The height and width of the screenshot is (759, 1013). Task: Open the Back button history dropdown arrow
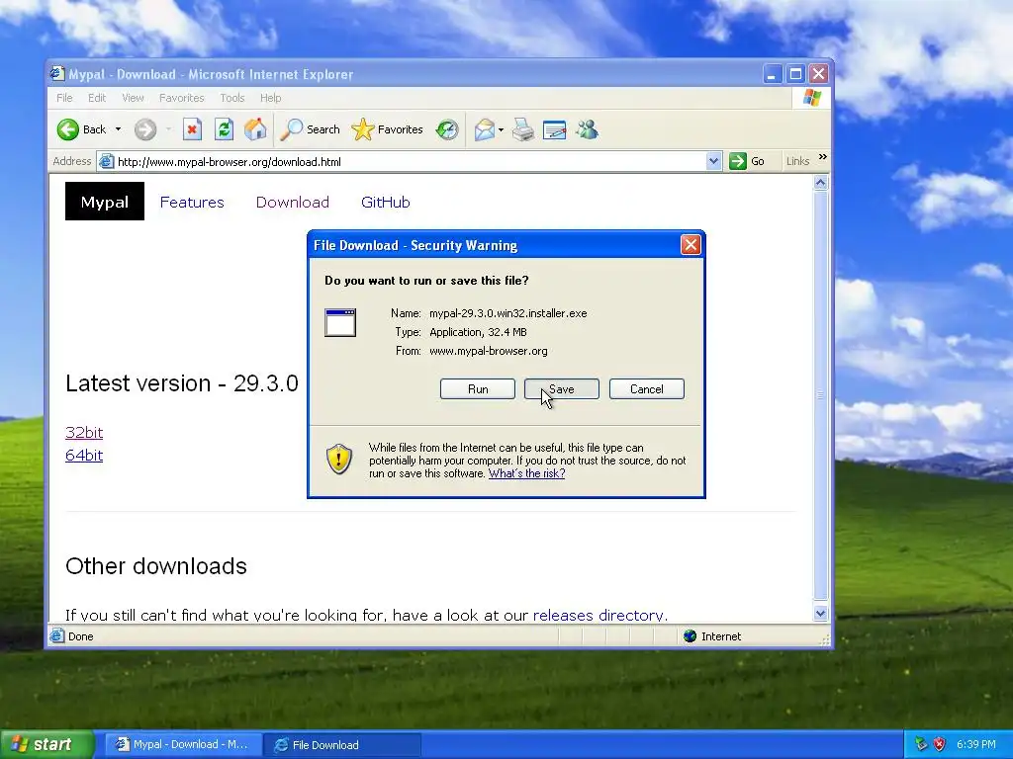click(x=119, y=129)
